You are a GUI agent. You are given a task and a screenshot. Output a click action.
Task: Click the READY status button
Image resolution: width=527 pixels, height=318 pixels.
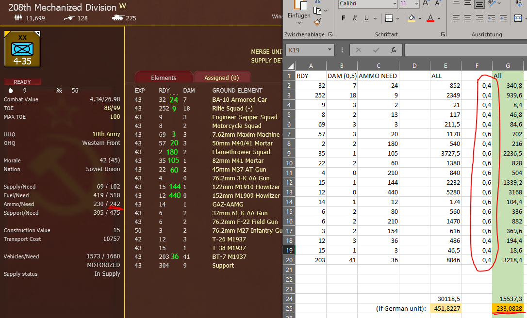coord(22,81)
